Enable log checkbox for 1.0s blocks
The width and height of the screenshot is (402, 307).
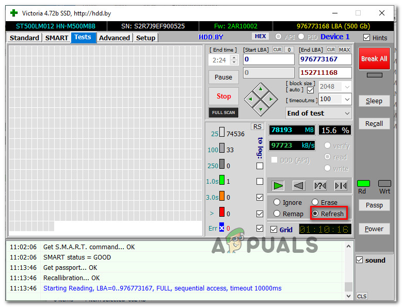pos(260,182)
